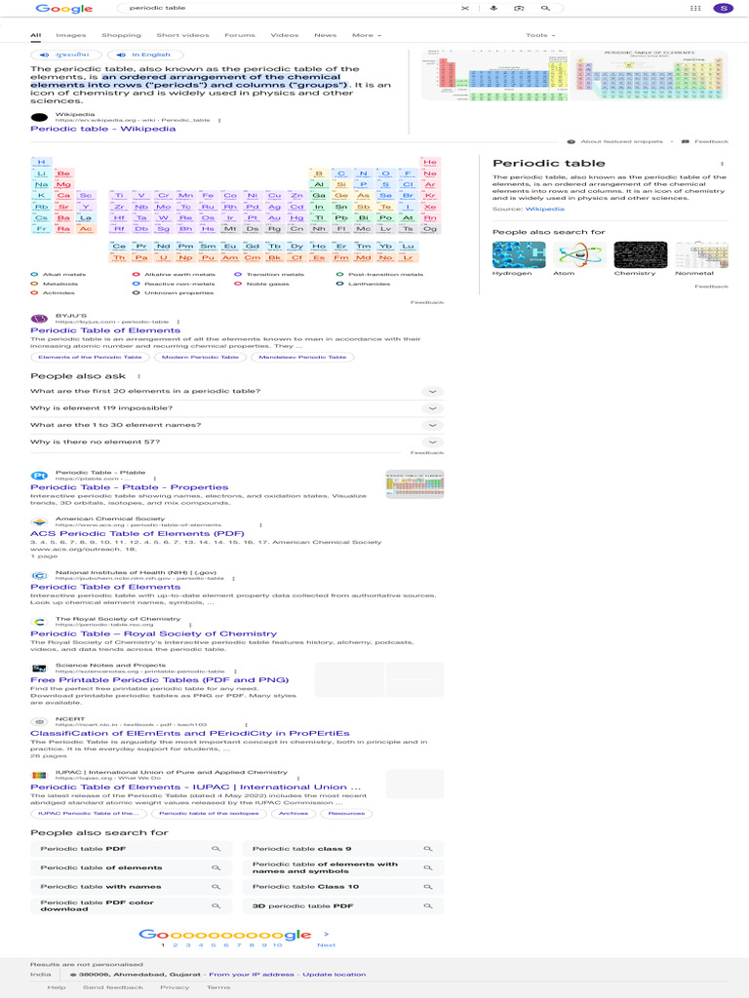
Task: Open the Ptable result thumbnail image
Action: tap(414, 485)
